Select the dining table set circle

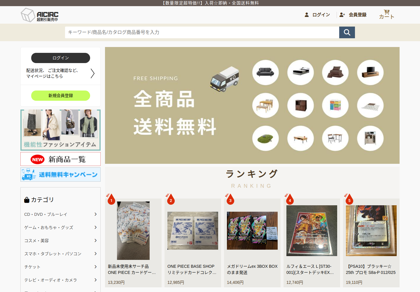click(265, 105)
